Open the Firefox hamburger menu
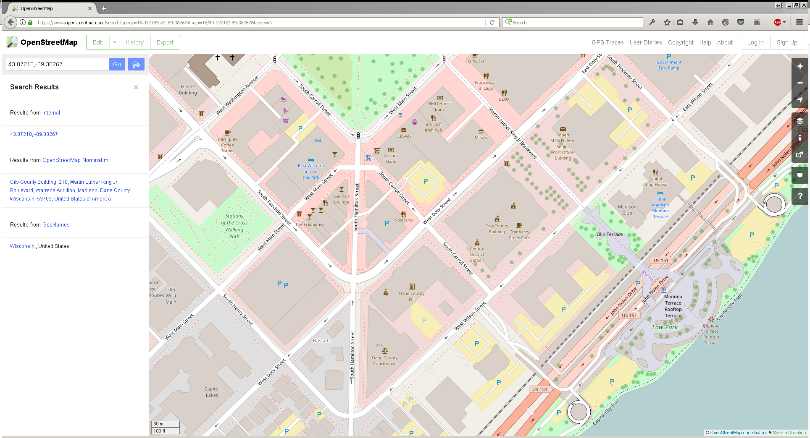 pyautogui.click(x=799, y=22)
